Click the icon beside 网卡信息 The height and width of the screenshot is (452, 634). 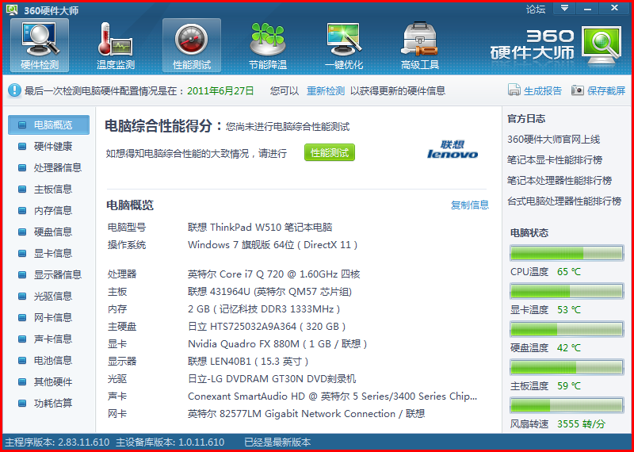coord(22,318)
